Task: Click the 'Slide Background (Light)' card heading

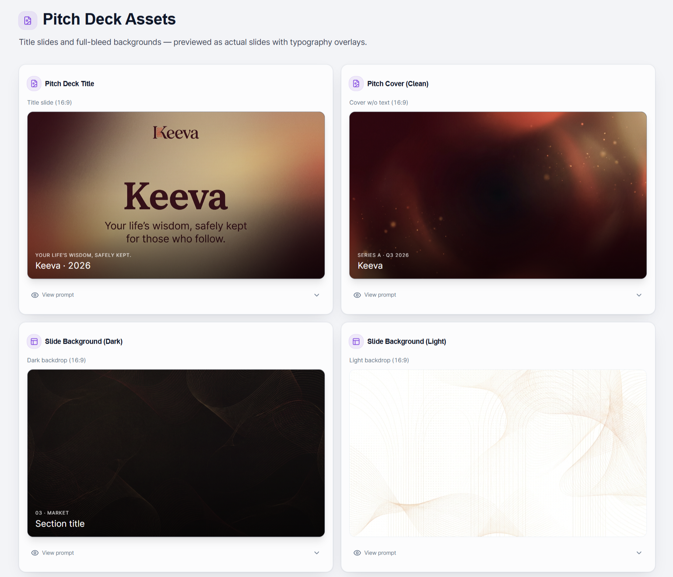Action: (407, 341)
